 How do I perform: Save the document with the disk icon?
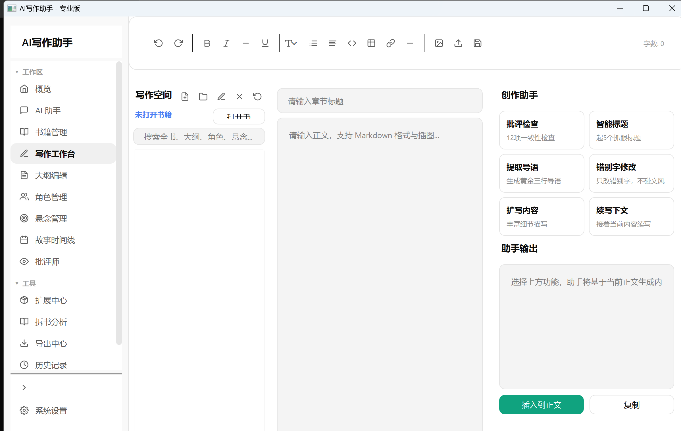[477, 43]
